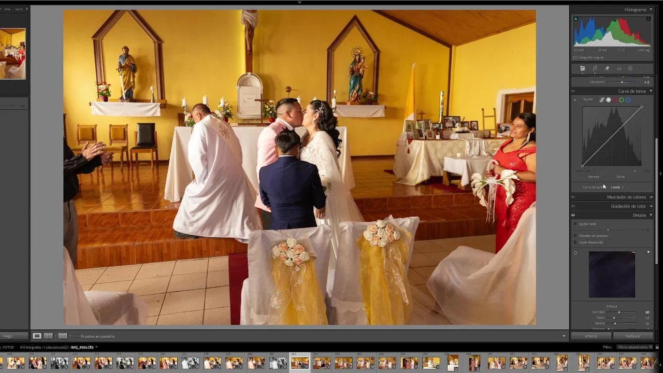Select the green channel curve
Image resolution: width=663 pixels, height=373 pixels.
click(621, 99)
